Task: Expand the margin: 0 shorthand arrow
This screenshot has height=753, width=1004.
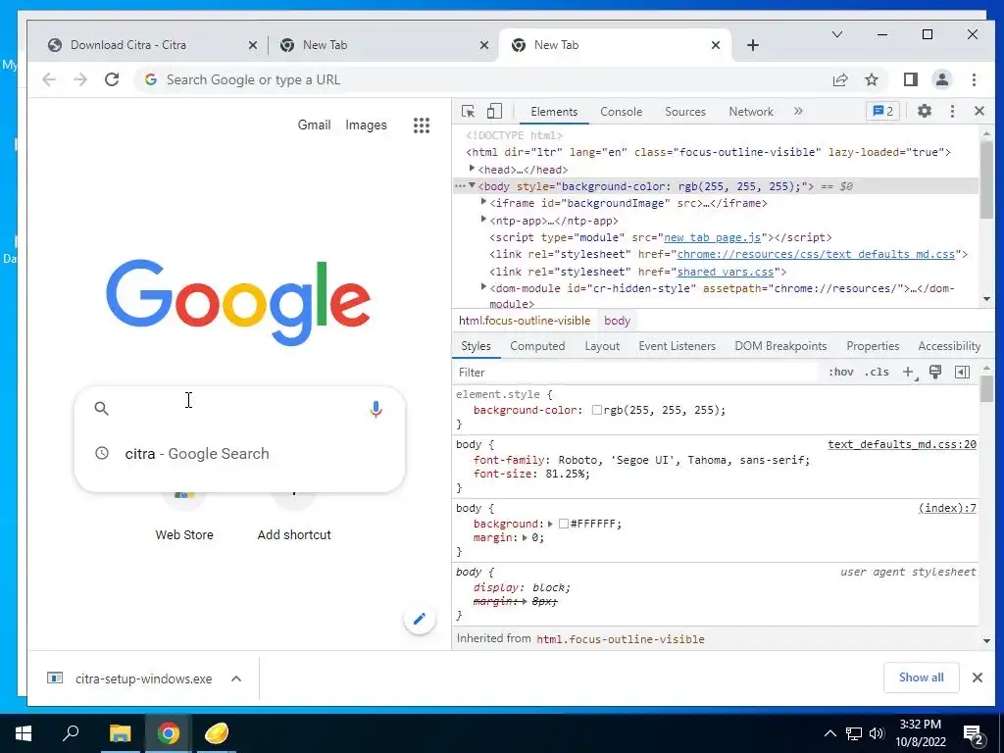Action: (x=526, y=538)
